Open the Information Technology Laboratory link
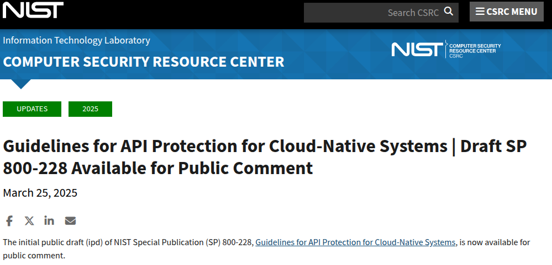 (x=76, y=40)
